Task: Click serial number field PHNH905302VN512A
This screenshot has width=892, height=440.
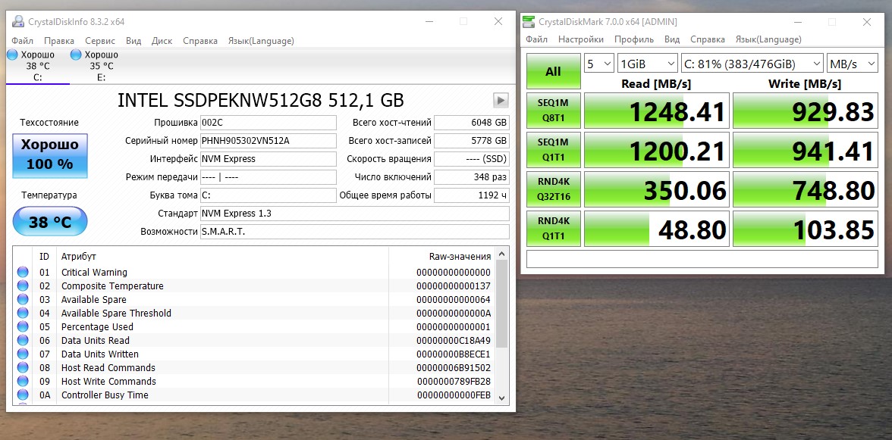Action: tap(269, 141)
